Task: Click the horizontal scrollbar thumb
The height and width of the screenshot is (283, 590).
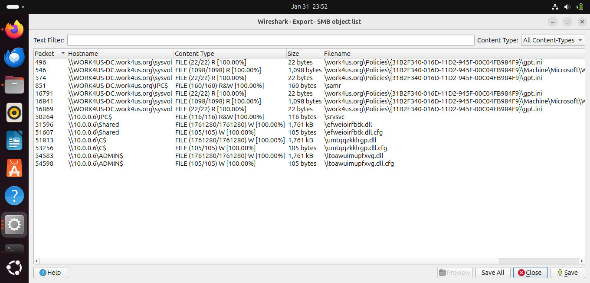Action: (269, 261)
